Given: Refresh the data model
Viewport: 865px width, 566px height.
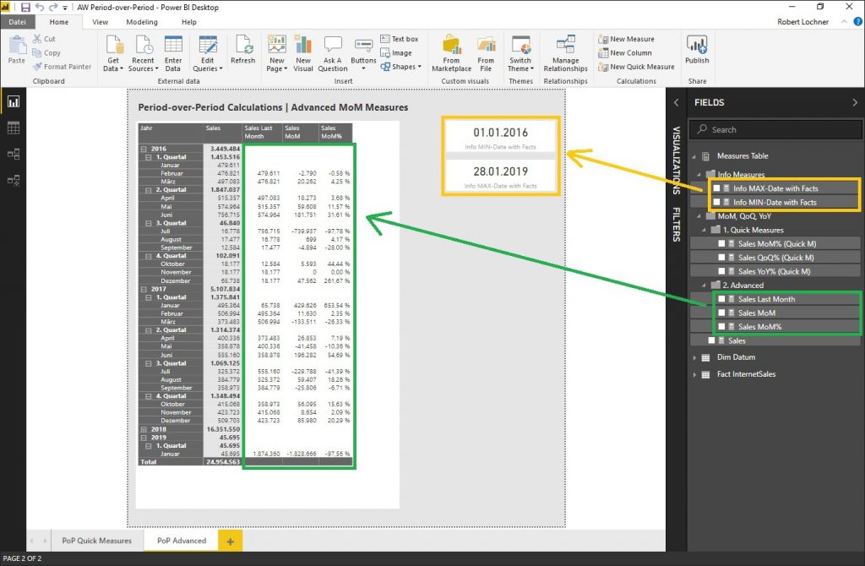Looking at the screenshot, I should tap(242, 52).
